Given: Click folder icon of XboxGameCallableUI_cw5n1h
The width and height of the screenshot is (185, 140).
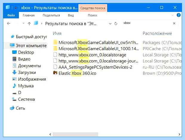Looking at the screenshot, I should (55, 42).
